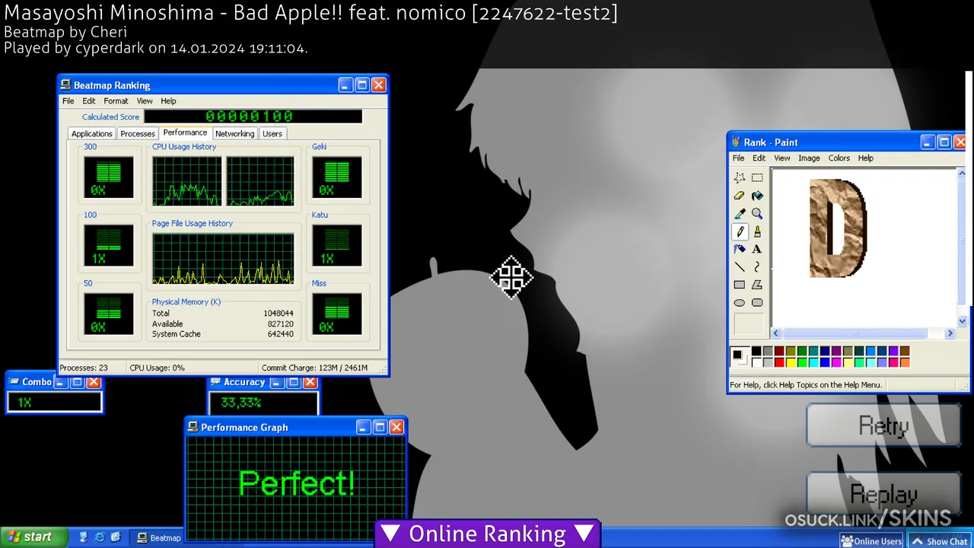Image resolution: width=974 pixels, height=548 pixels.
Task: Click Paint foreground/background color indicator box
Action: [740, 357]
